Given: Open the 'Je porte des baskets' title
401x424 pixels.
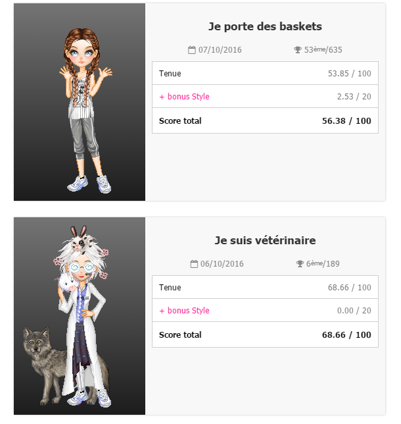Looking at the screenshot, I should (x=265, y=26).
